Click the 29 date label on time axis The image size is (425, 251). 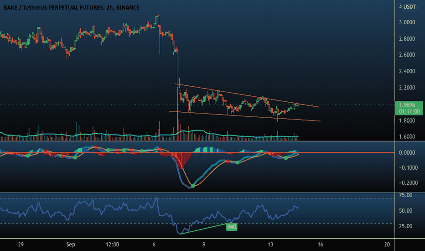click(x=21, y=245)
